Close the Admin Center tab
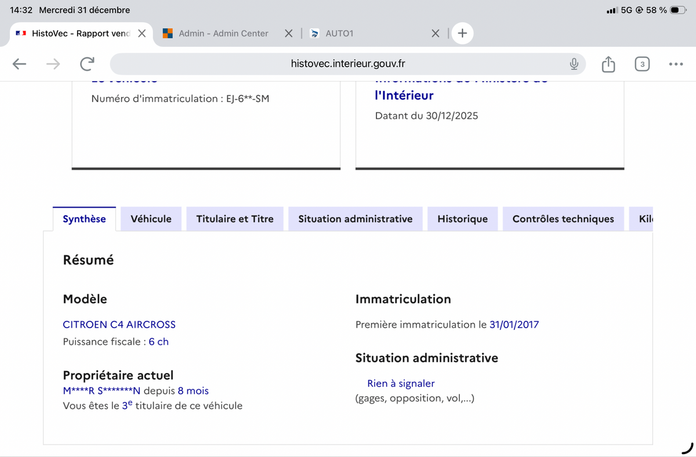 click(288, 34)
